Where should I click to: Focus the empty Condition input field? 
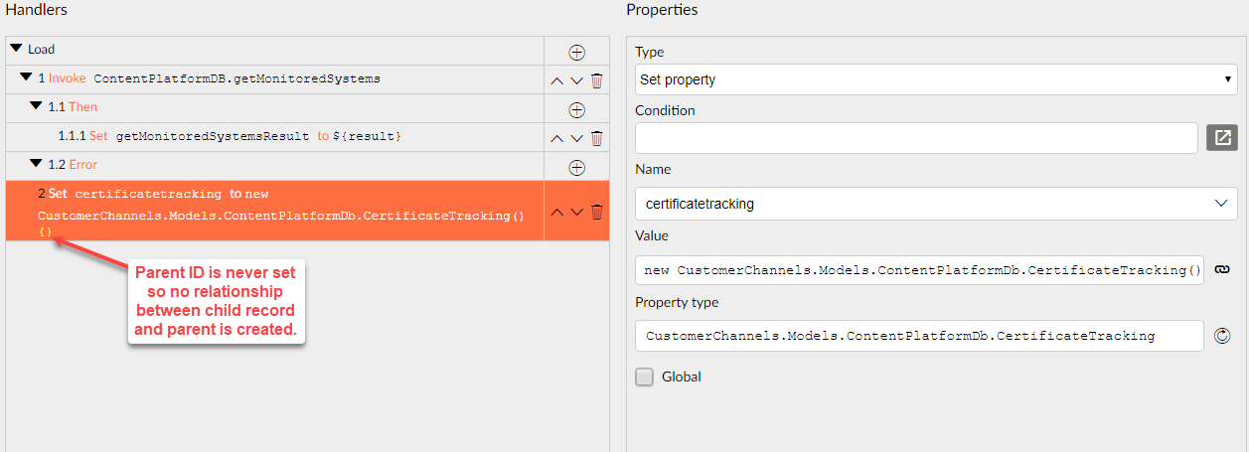tap(916, 138)
